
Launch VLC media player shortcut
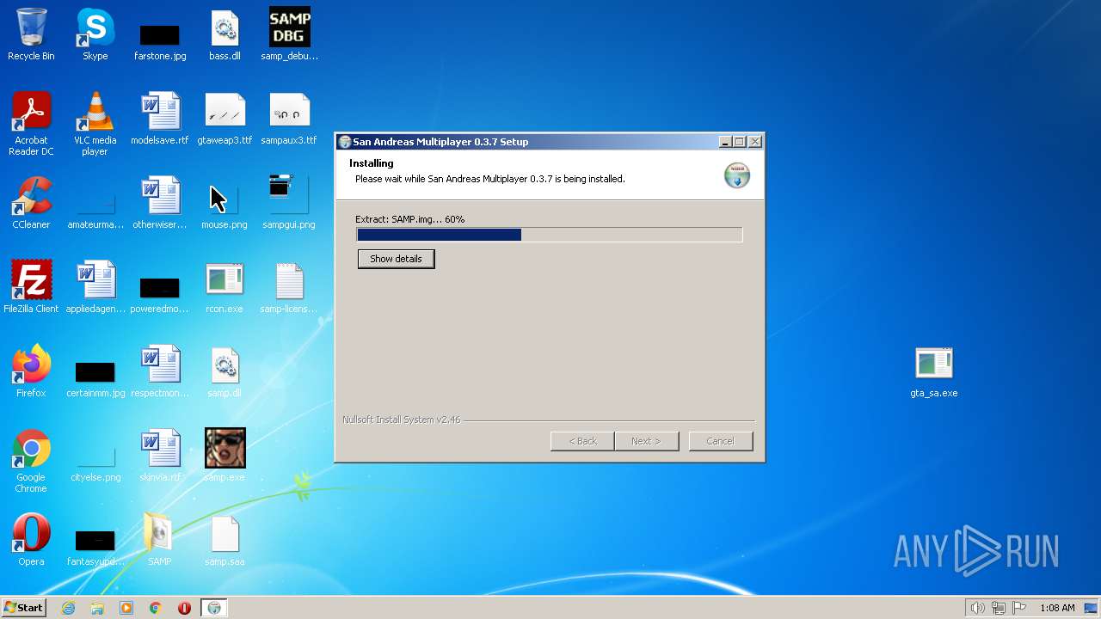click(95, 124)
